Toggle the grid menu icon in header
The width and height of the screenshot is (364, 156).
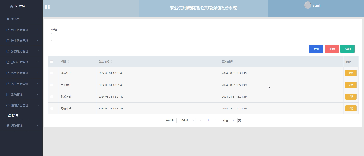(x=47, y=7)
